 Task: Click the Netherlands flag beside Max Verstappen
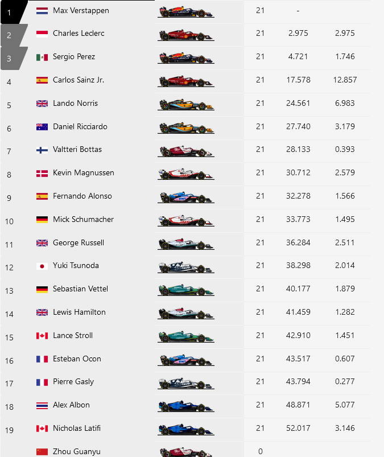pyautogui.click(x=42, y=11)
